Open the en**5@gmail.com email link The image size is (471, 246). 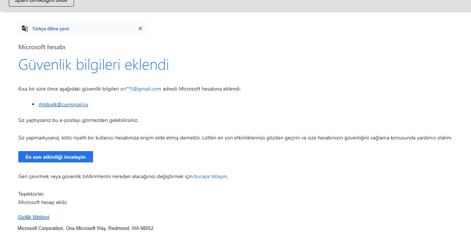(141, 89)
